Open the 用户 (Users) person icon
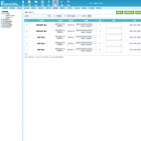This screenshot has width=141, height=141. point(49,3)
